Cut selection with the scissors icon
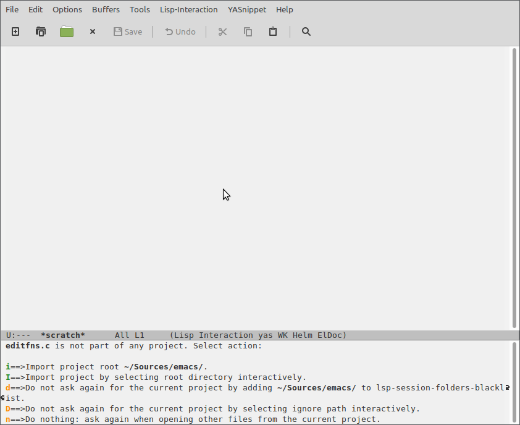 (222, 32)
